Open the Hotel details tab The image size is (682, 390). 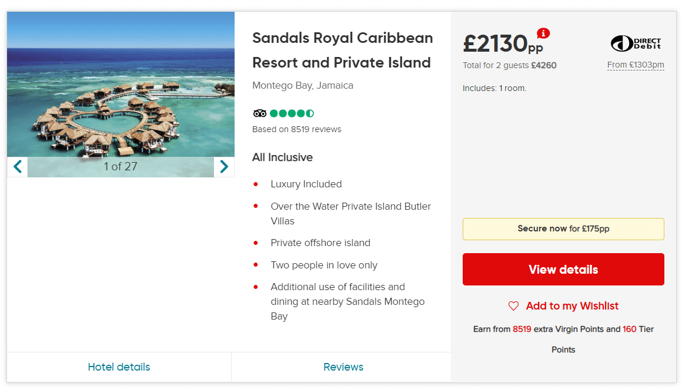pyautogui.click(x=119, y=367)
